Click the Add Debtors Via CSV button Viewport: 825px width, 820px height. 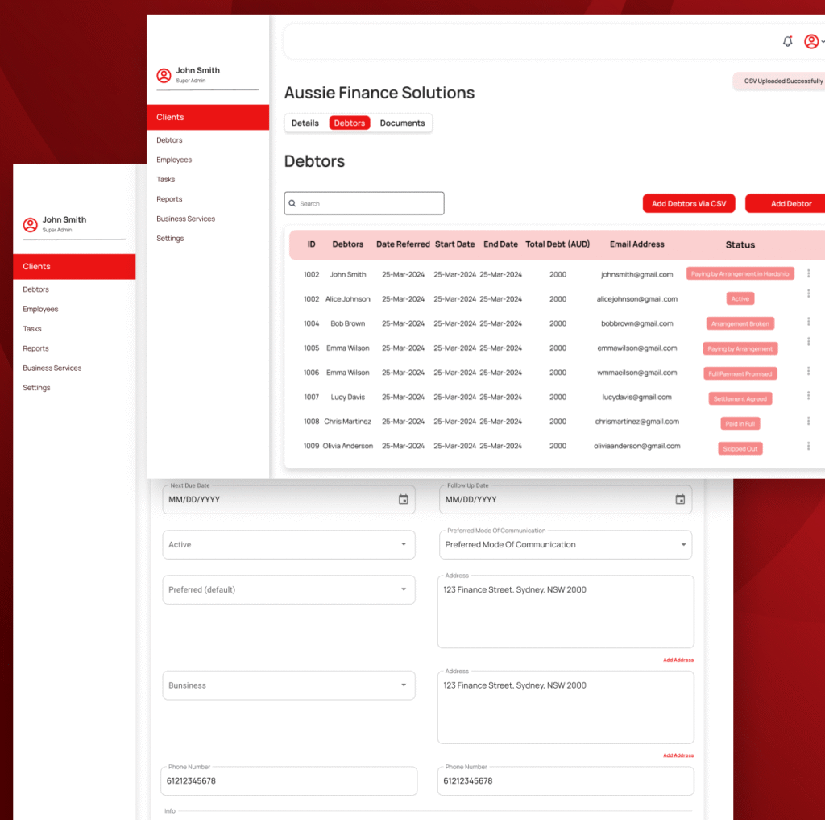click(688, 204)
